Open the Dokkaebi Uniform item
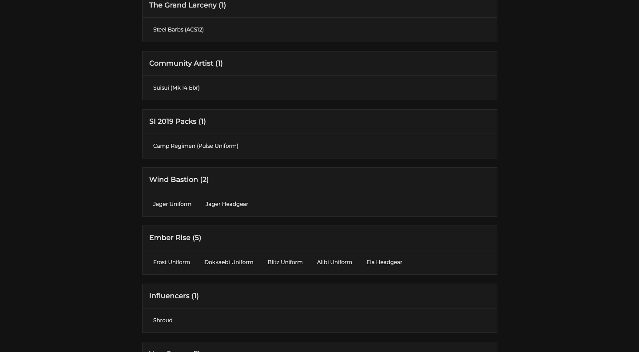Viewport: 639px width, 352px height. (229, 262)
